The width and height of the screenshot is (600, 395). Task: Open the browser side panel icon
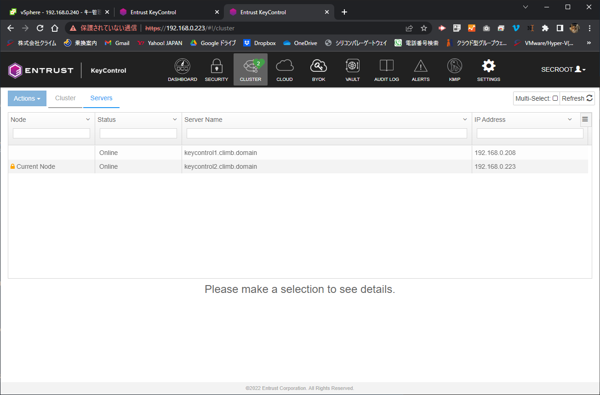(560, 28)
